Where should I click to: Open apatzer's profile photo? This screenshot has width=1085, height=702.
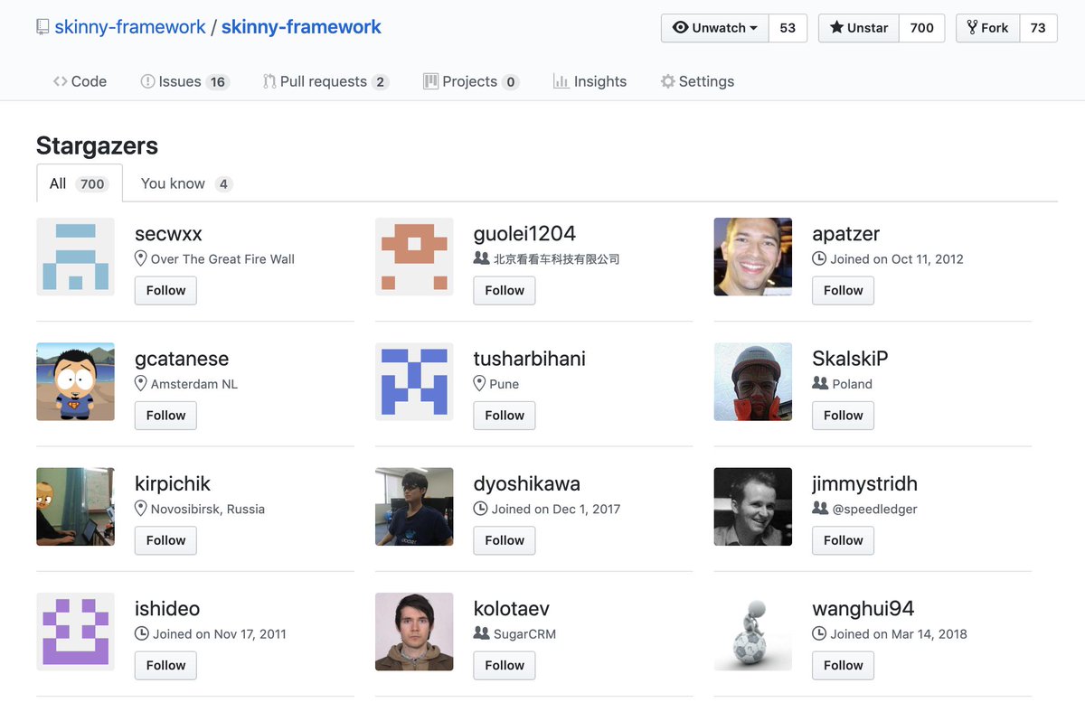click(753, 257)
